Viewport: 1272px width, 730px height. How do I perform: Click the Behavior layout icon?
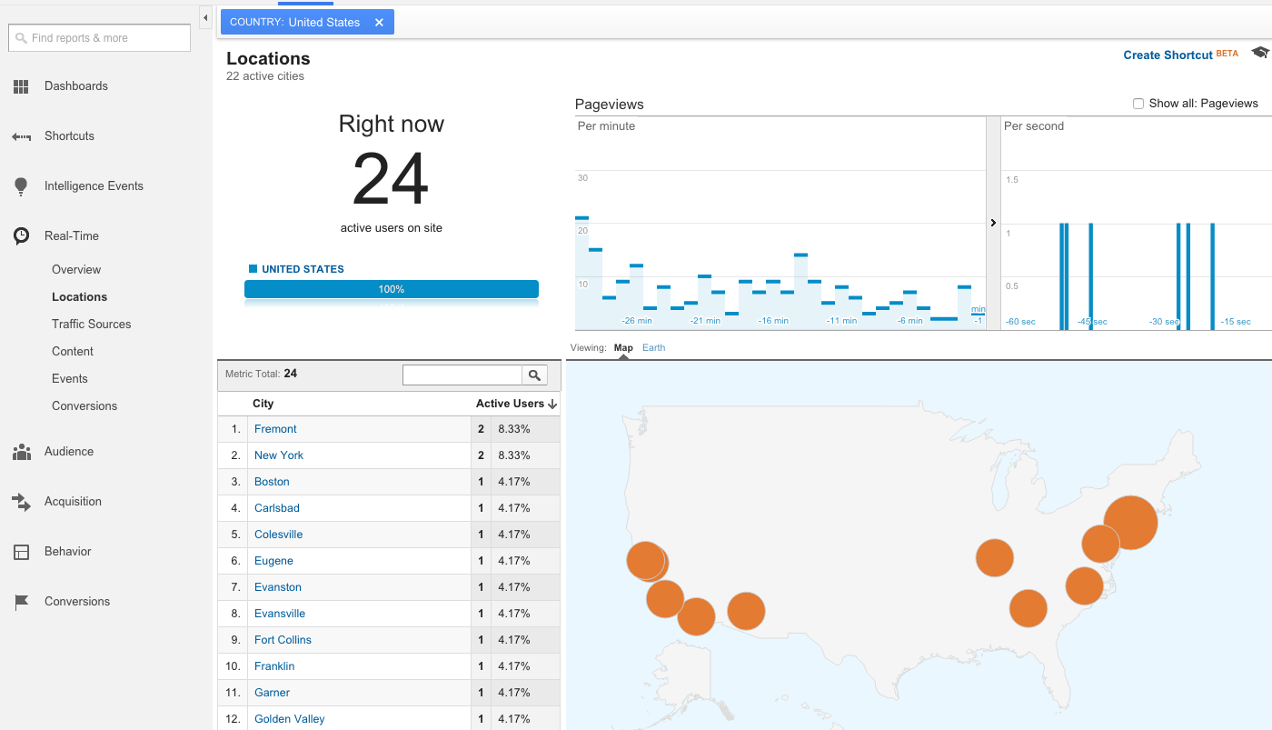21,552
